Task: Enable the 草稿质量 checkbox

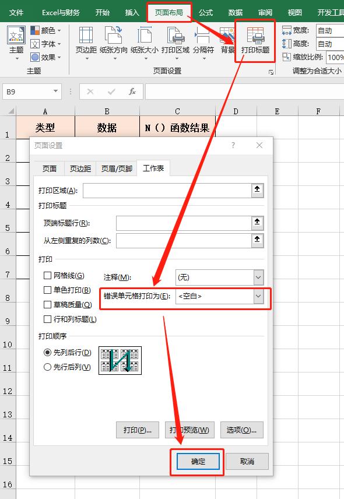Action: pos(47,304)
